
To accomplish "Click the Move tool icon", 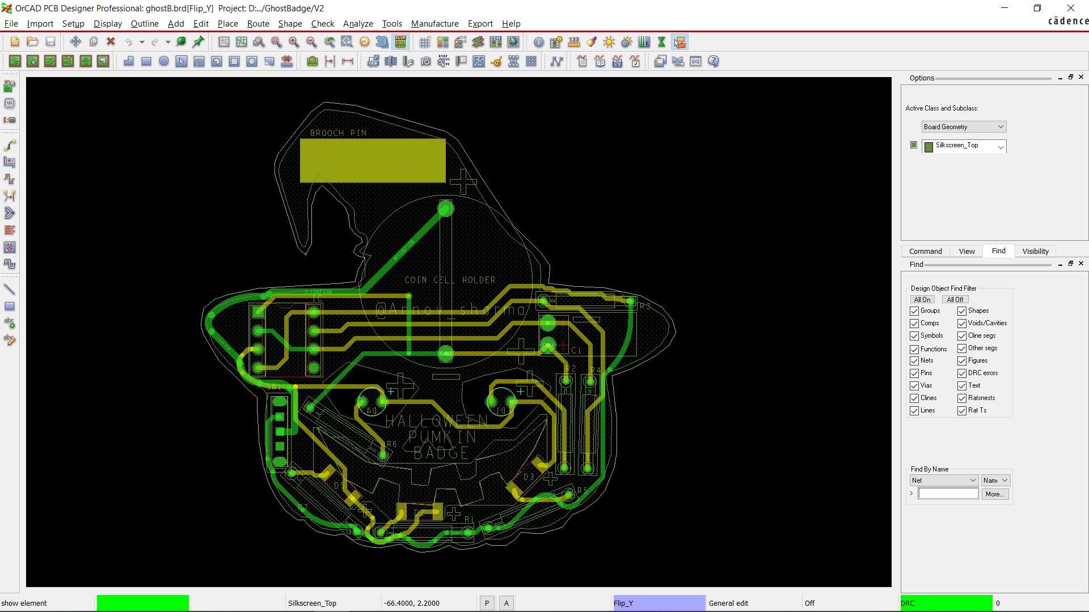I will [x=75, y=42].
